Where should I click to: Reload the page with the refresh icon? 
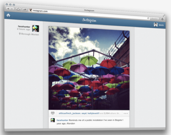(148, 18)
